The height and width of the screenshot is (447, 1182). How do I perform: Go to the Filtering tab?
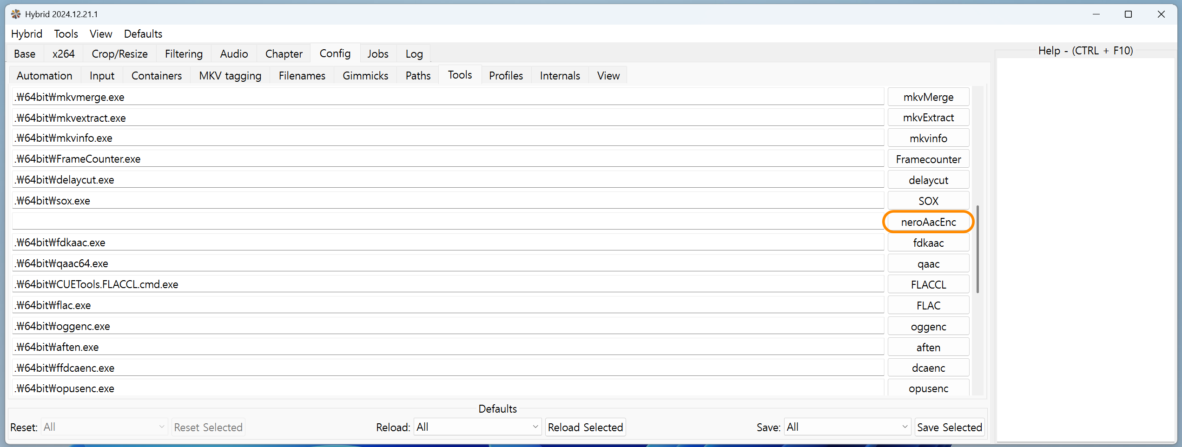[184, 54]
